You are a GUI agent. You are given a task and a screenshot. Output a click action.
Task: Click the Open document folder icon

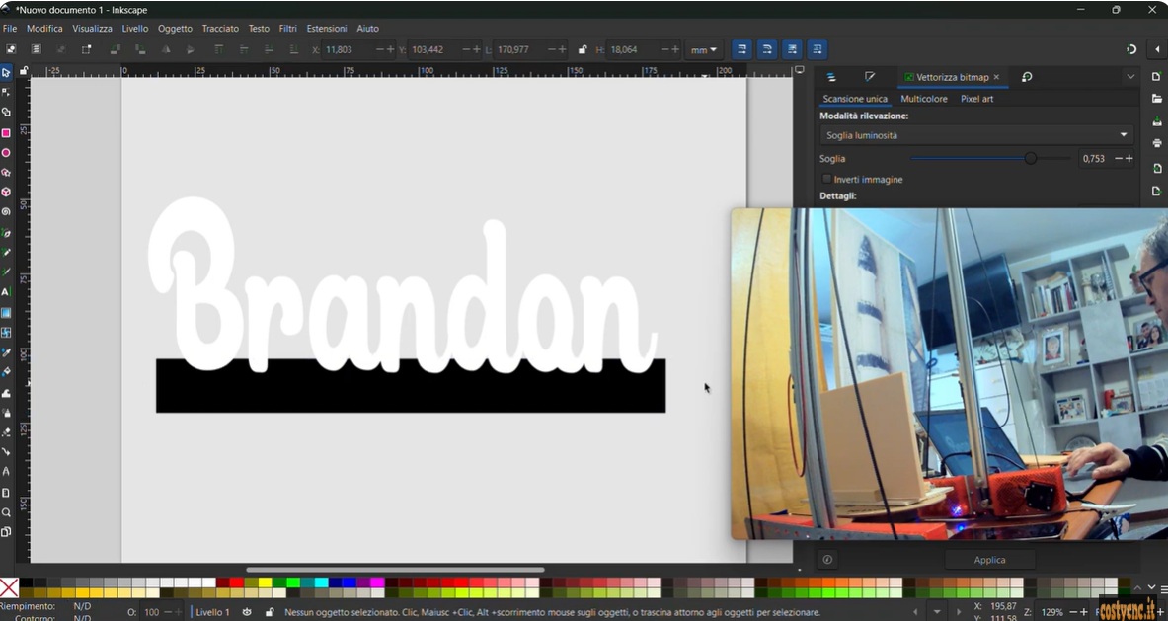tap(1157, 99)
